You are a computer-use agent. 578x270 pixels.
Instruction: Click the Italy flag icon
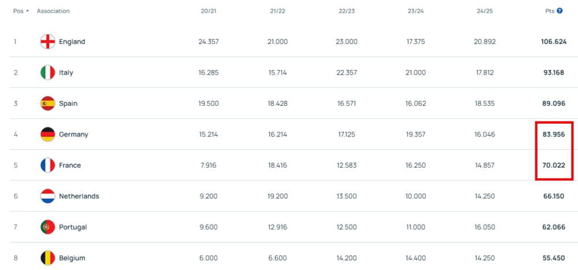click(47, 73)
